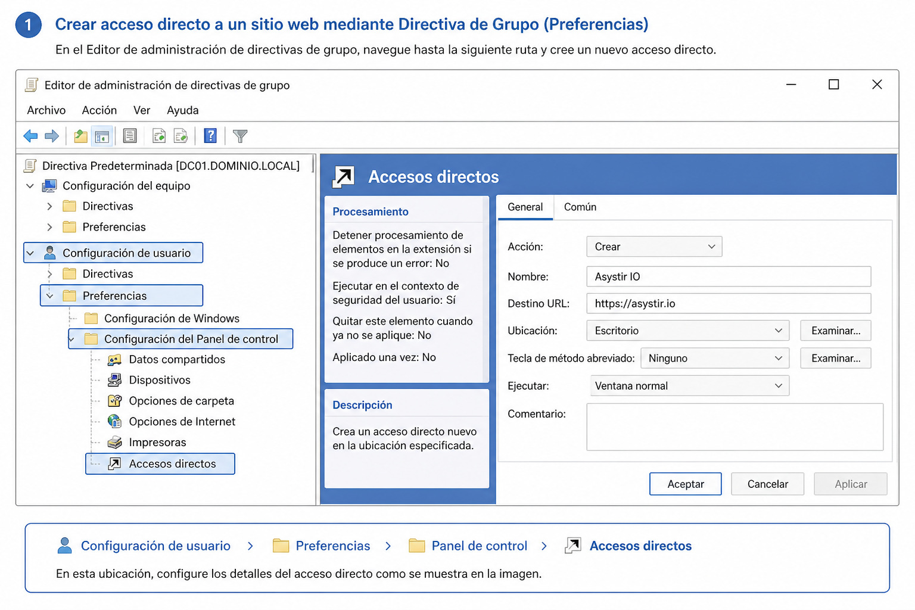Collapse the Configuración de usuario node

pos(30,253)
